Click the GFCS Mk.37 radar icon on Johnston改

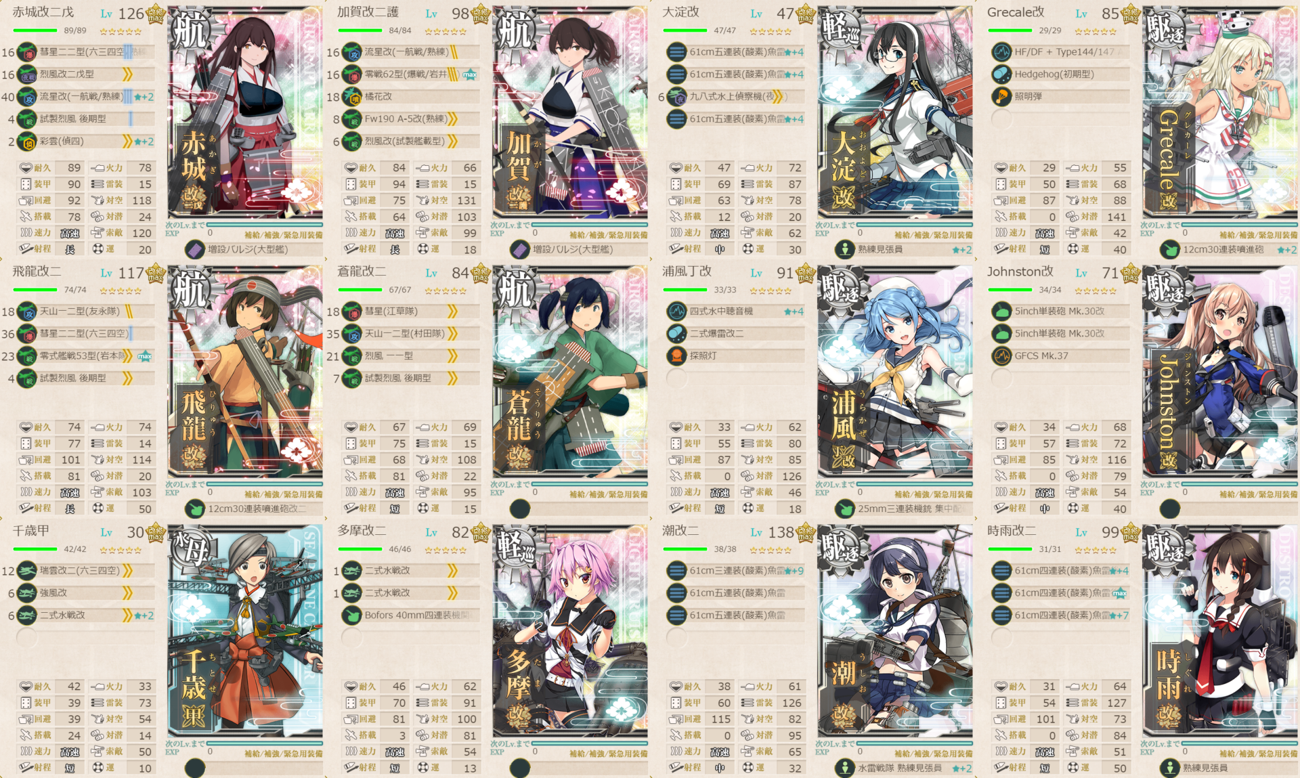coord(1001,355)
